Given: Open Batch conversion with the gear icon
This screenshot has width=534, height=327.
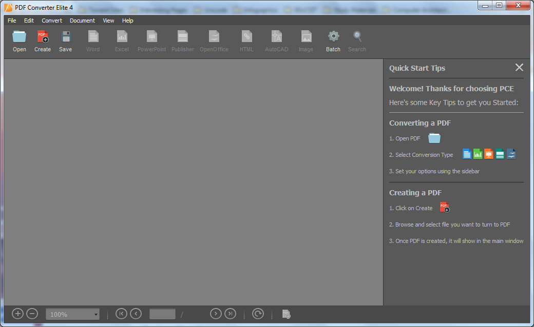Looking at the screenshot, I should (x=333, y=36).
